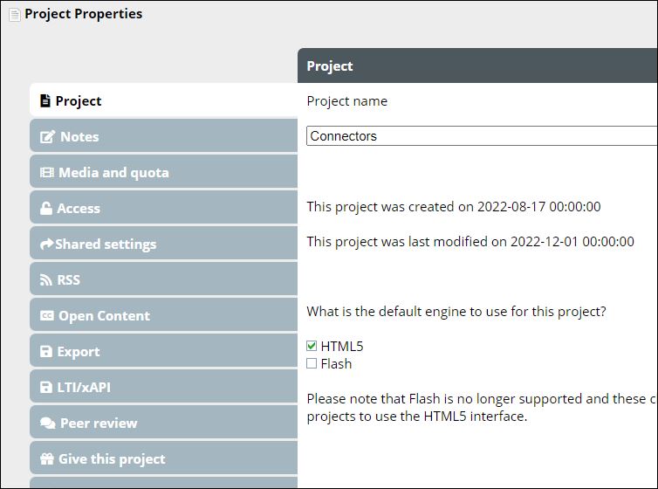658x489 pixels.
Task: Click the Open Content Creative Commons icon
Action: click(47, 316)
